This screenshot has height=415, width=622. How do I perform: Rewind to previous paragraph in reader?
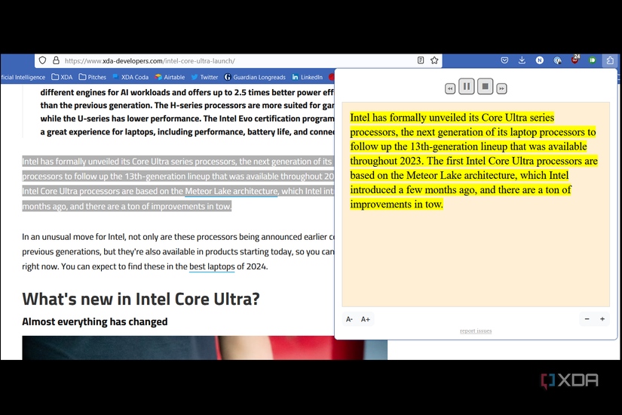[450, 88]
